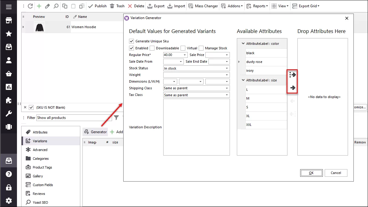Open search using the magnifier icon

pos(56,6)
